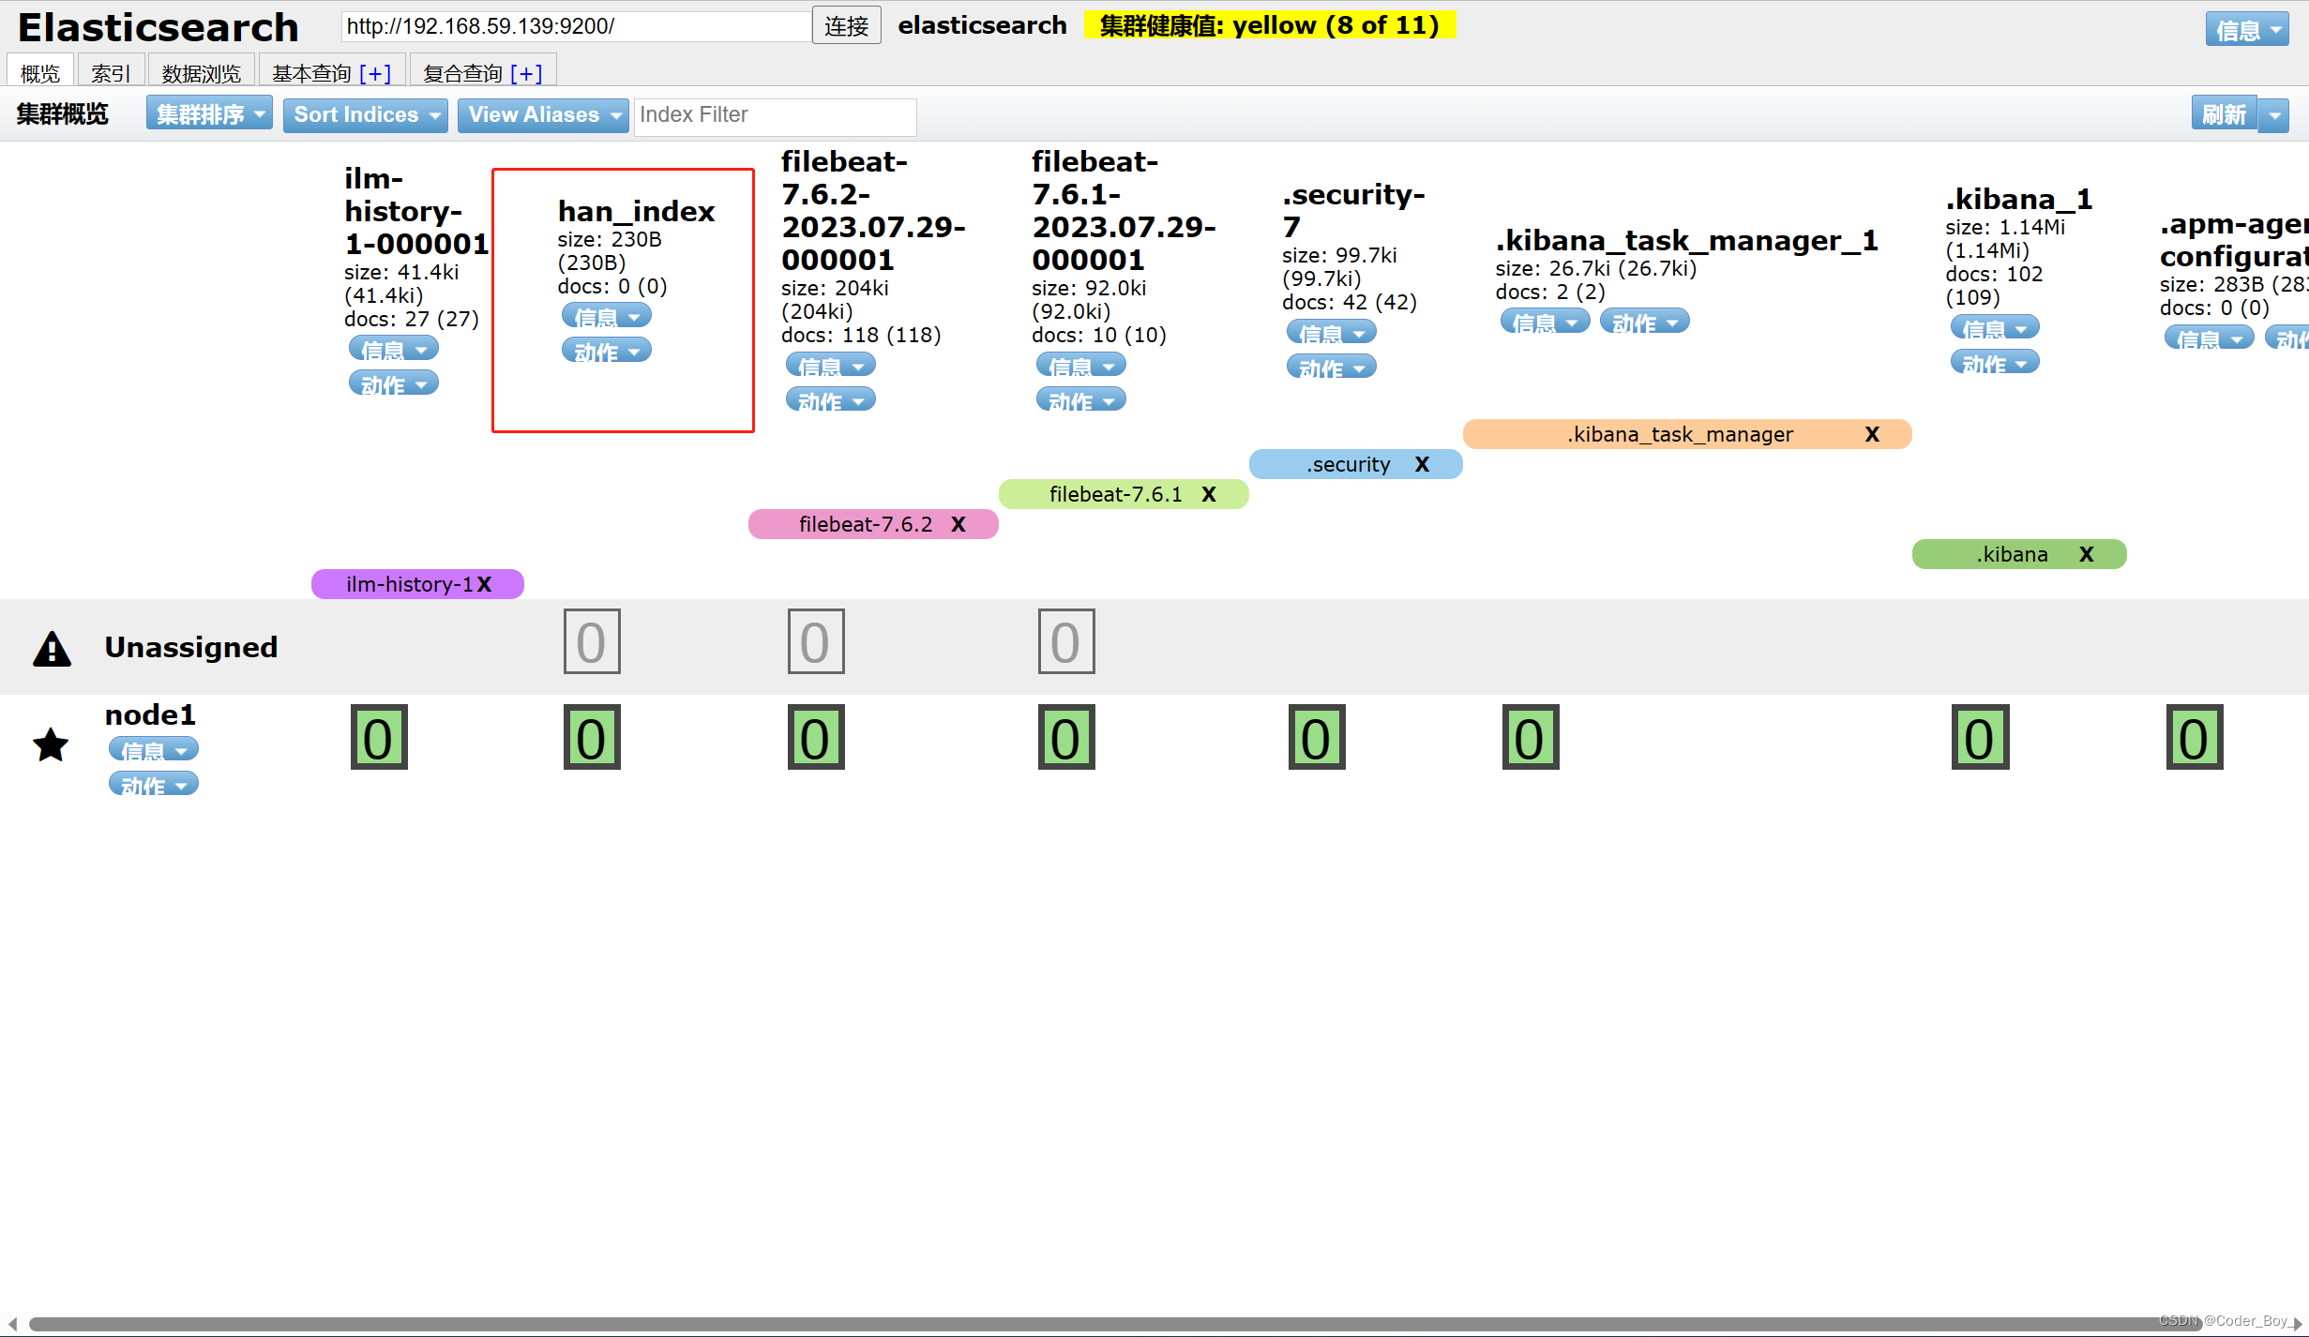Image resolution: width=2309 pixels, height=1337 pixels.
Task: Open the 集群排序 dropdown
Action: click(209, 114)
